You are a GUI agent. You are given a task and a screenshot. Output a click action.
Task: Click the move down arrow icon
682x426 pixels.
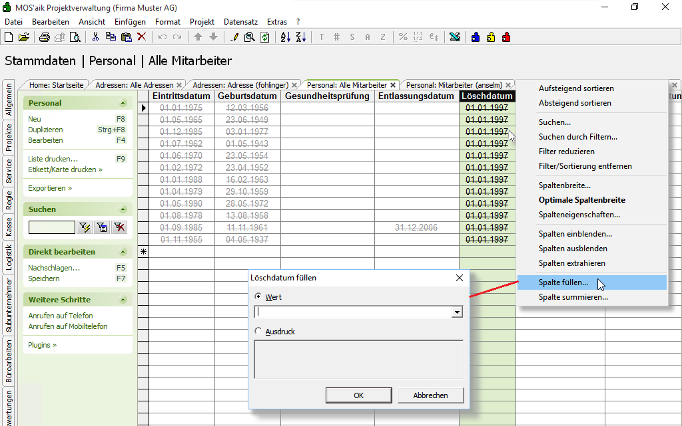(x=213, y=37)
